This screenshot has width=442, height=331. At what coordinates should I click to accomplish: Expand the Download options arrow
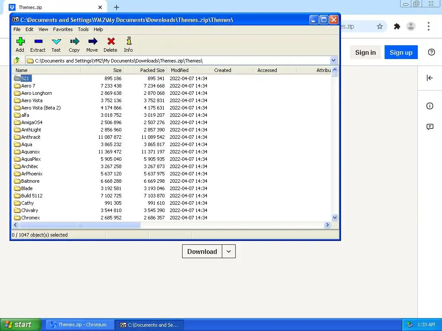point(229,251)
